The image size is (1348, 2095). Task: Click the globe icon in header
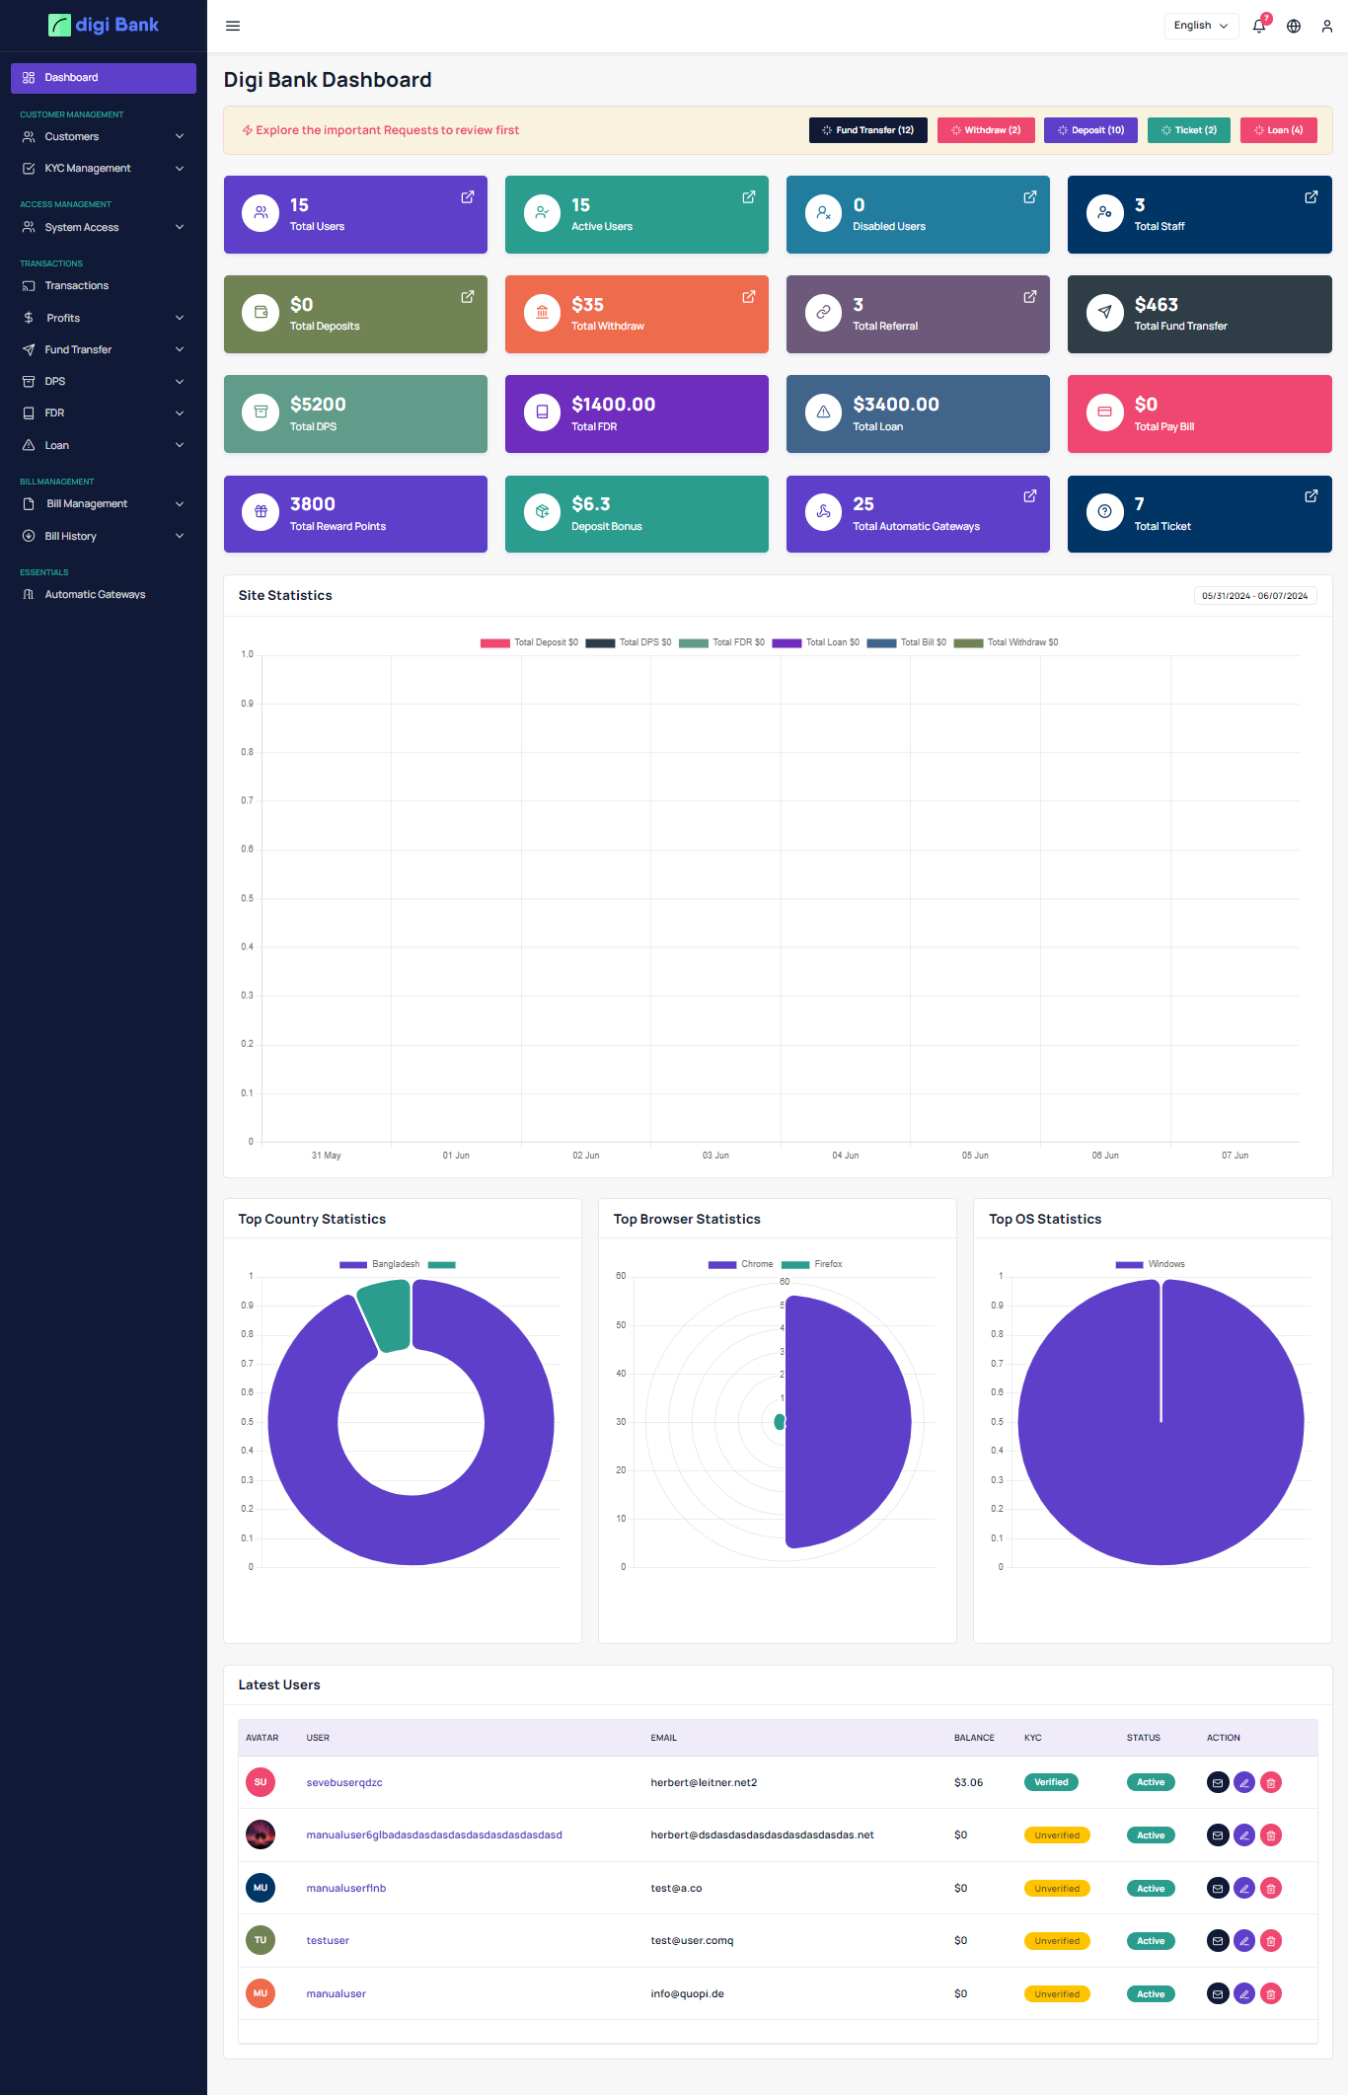[x=1294, y=27]
